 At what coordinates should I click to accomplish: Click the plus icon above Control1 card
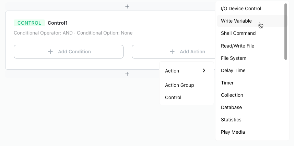click(x=127, y=6)
